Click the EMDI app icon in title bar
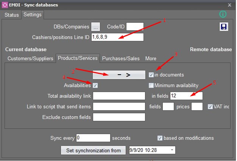Image resolution: width=237 pixels, height=161 pixels. point(5,5)
